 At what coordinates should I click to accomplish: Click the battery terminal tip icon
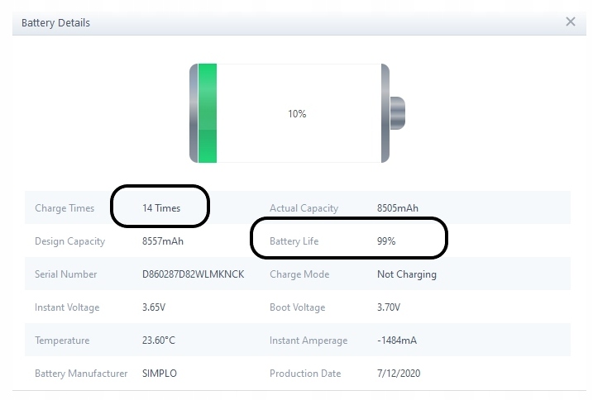pos(397,113)
